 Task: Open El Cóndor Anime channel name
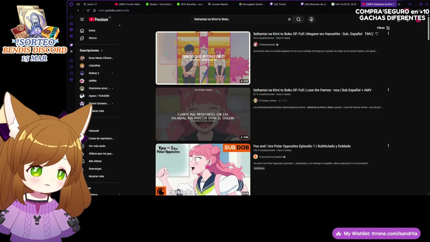[273, 101]
